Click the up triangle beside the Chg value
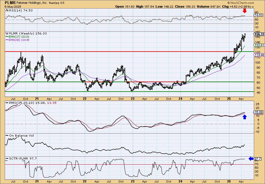The image size is (265, 184). tap(253, 7)
